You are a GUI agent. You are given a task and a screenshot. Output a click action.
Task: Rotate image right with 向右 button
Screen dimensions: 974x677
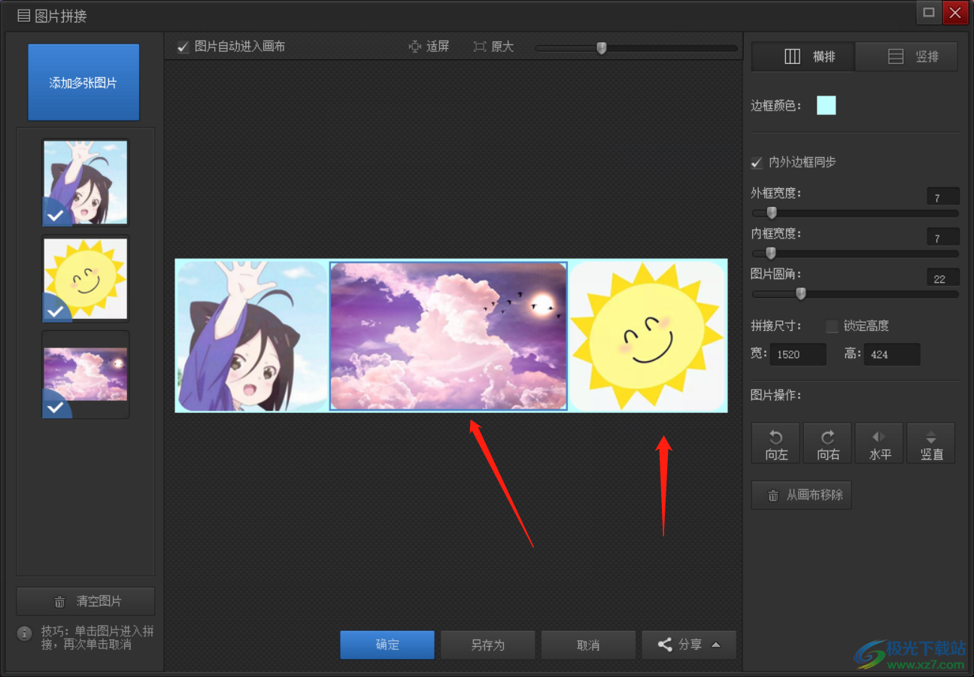tap(827, 443)
